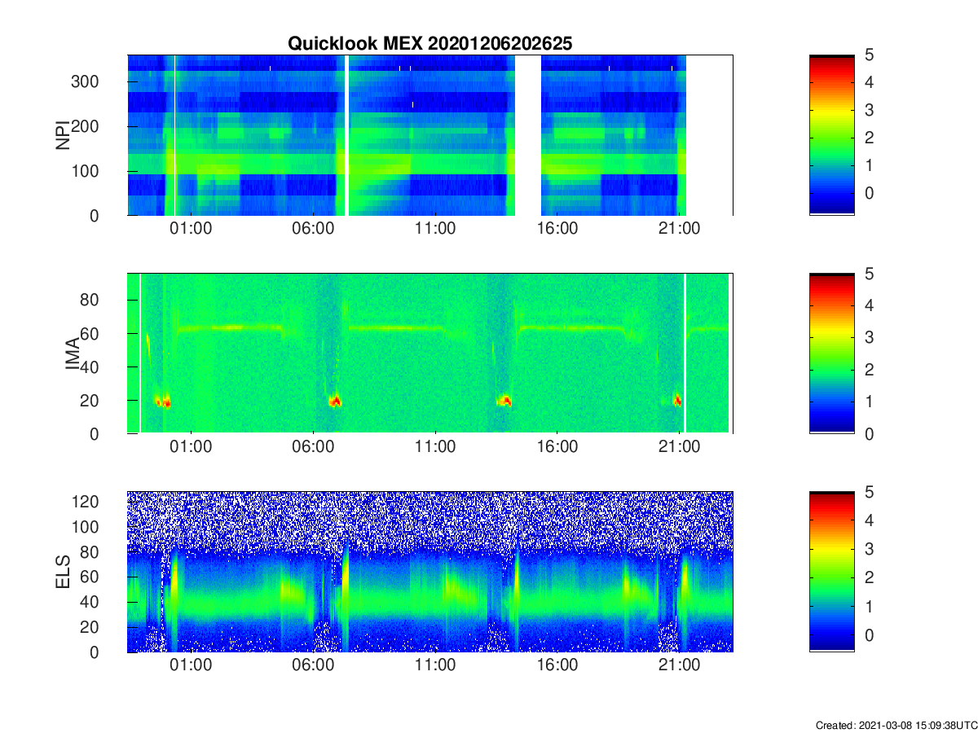Select the NPI axis label
Viewport: 978px width, 733px height.
point(62,135)
